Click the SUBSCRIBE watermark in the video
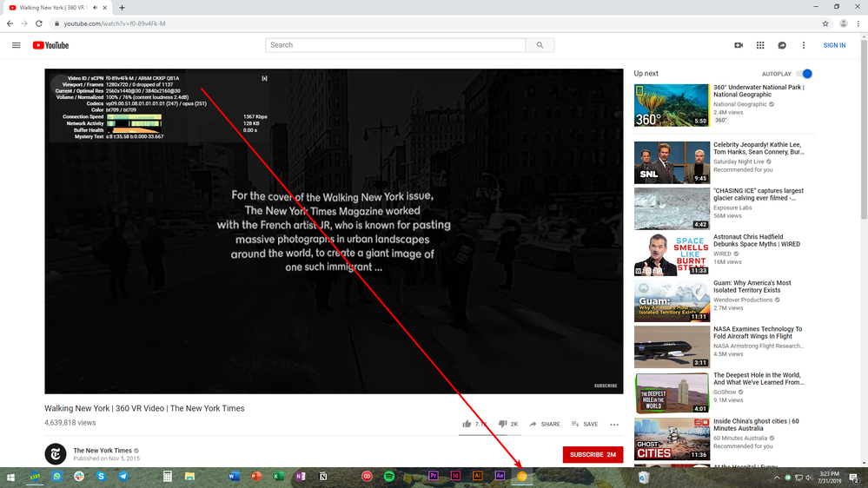 coord(606,386)
